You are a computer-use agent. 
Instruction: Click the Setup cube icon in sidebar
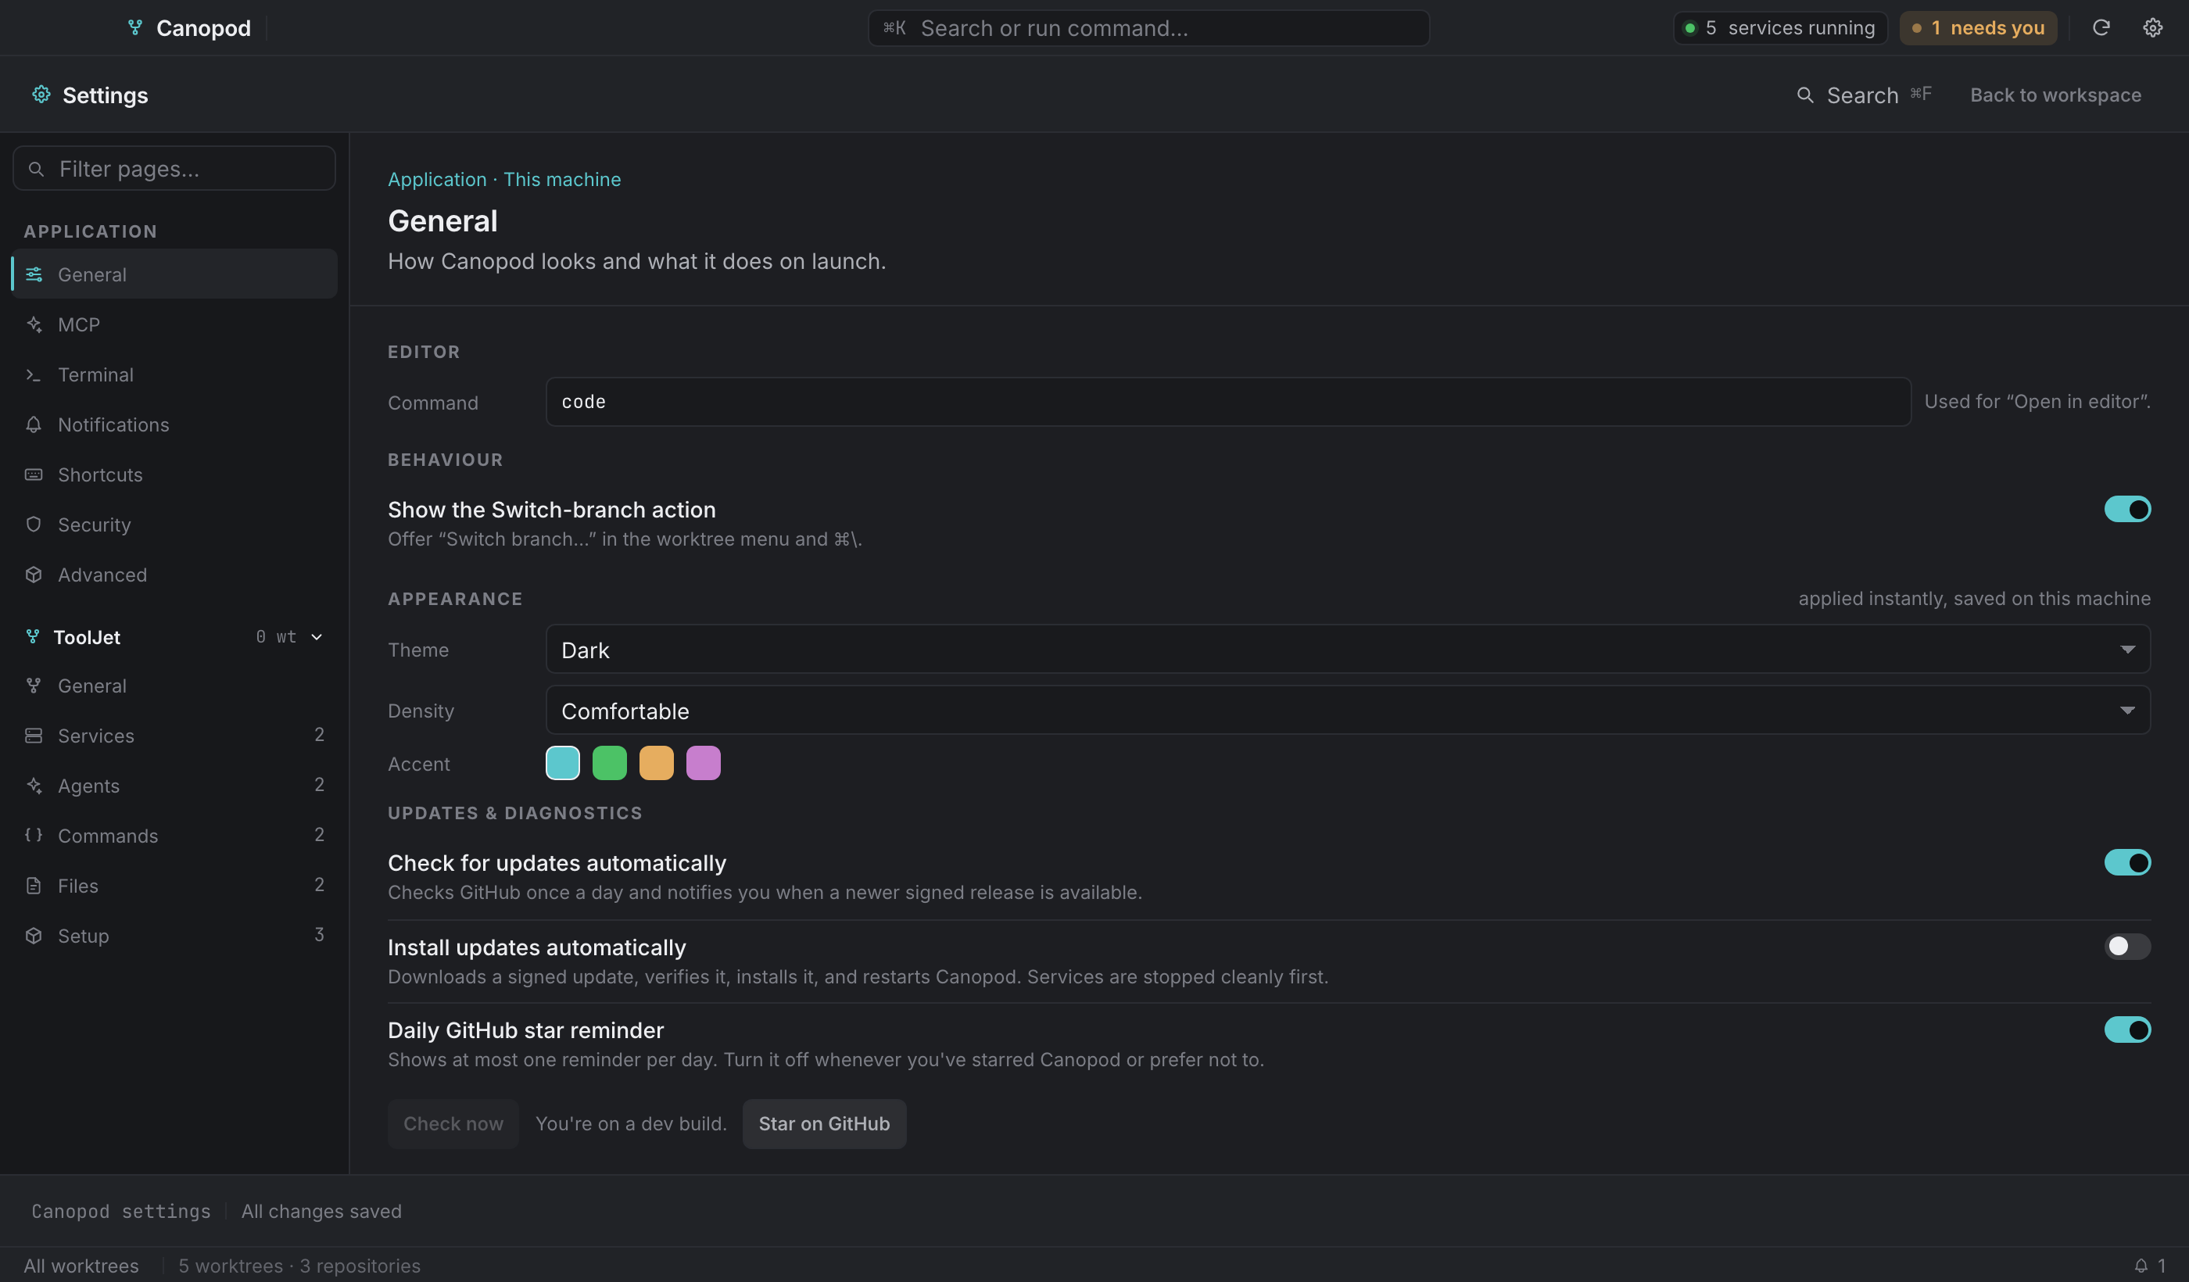click(x=34, y=936)
